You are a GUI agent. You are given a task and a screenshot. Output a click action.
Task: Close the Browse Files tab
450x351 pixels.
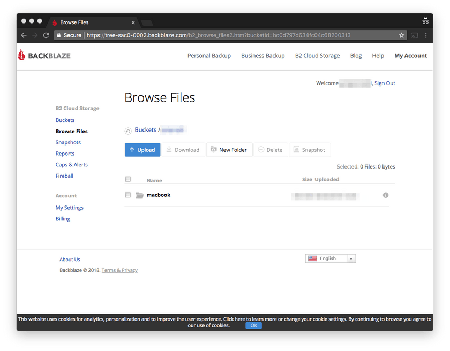[133, 22]
